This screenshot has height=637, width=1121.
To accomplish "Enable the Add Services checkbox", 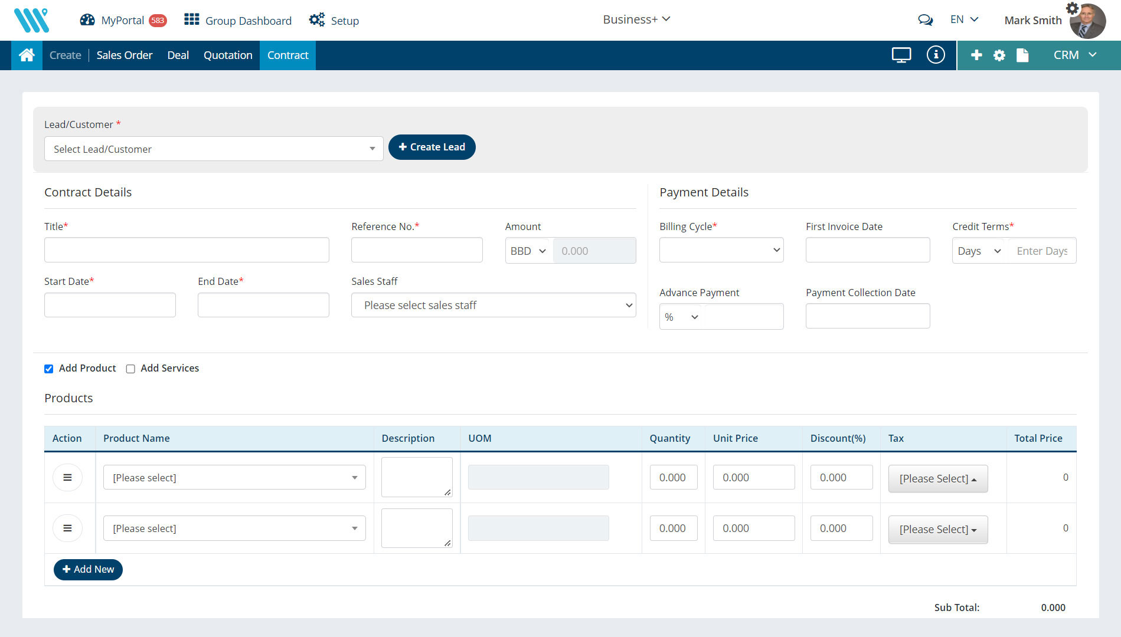I will (x=130, y=369).
